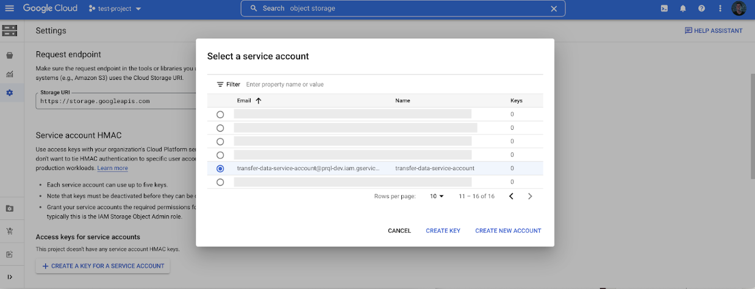Select the Settings gear in the sidebar
This screenshot has width=755, height=289.
pyautogui.click(x=10, y=93)
